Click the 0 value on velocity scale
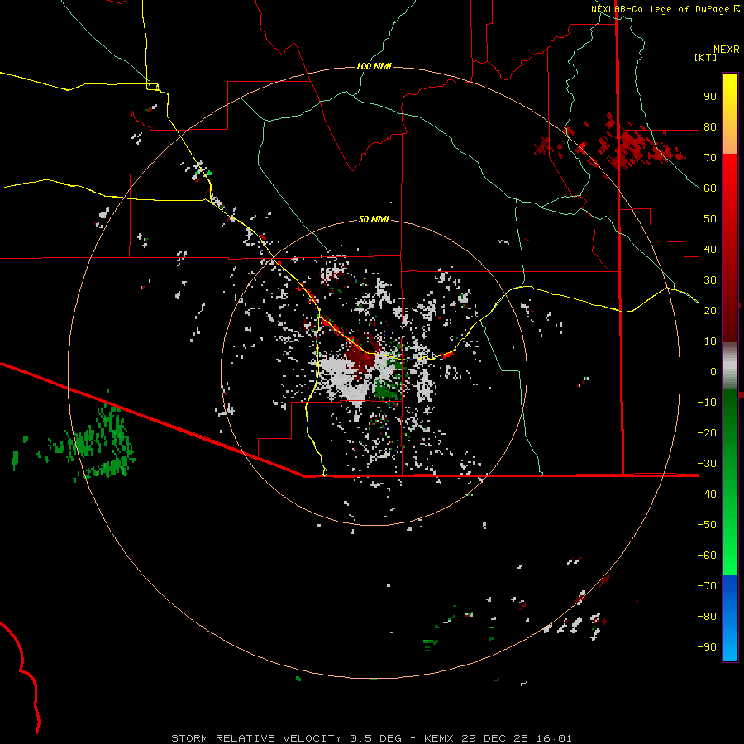 713,371
